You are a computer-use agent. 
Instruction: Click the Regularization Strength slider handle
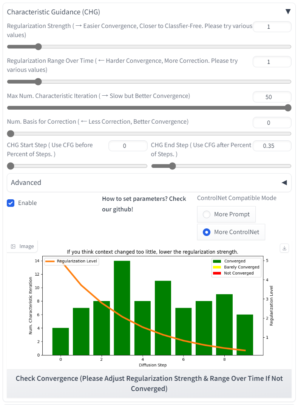(38, 47)
